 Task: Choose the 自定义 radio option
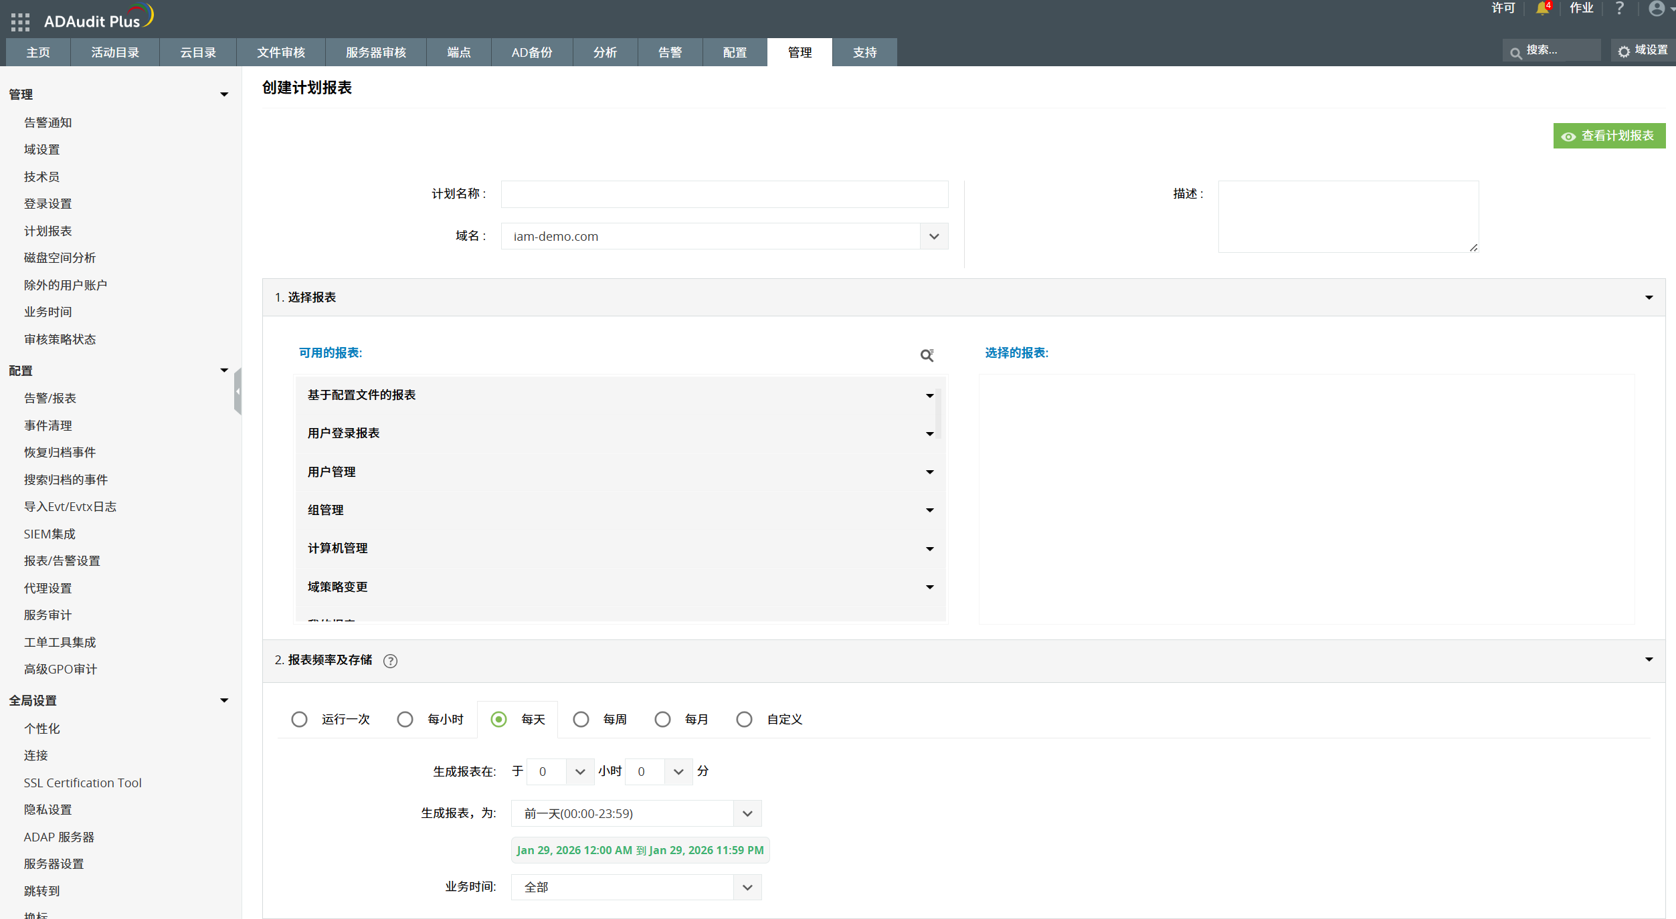(x=744, y=719)
